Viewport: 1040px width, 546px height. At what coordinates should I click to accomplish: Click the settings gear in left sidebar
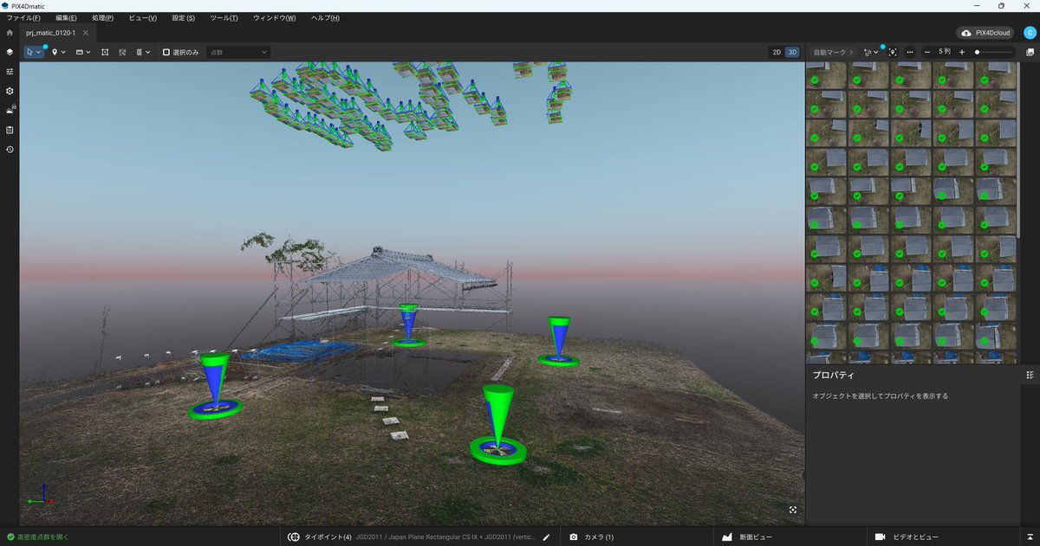point(9,90)
